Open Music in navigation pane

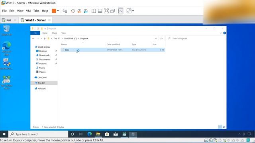(42, 68)
